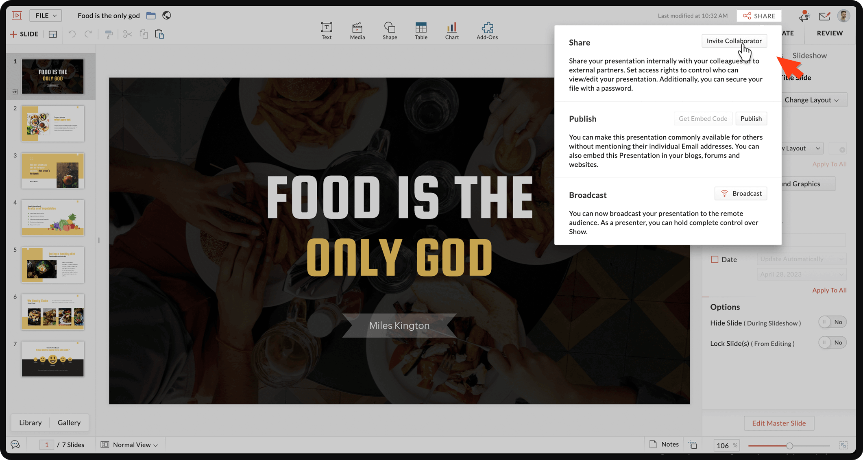Adjust the zoom slider handle
Screen dimensions: 863x460
click(789, 446)
